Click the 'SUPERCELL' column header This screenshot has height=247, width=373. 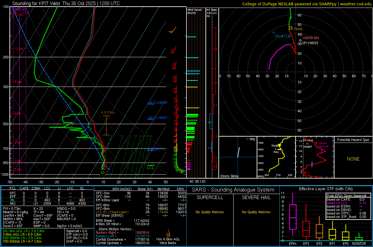(x=210, y=197)
